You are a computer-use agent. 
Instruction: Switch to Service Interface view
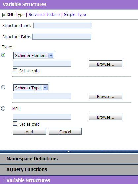[x=44, y=15]
